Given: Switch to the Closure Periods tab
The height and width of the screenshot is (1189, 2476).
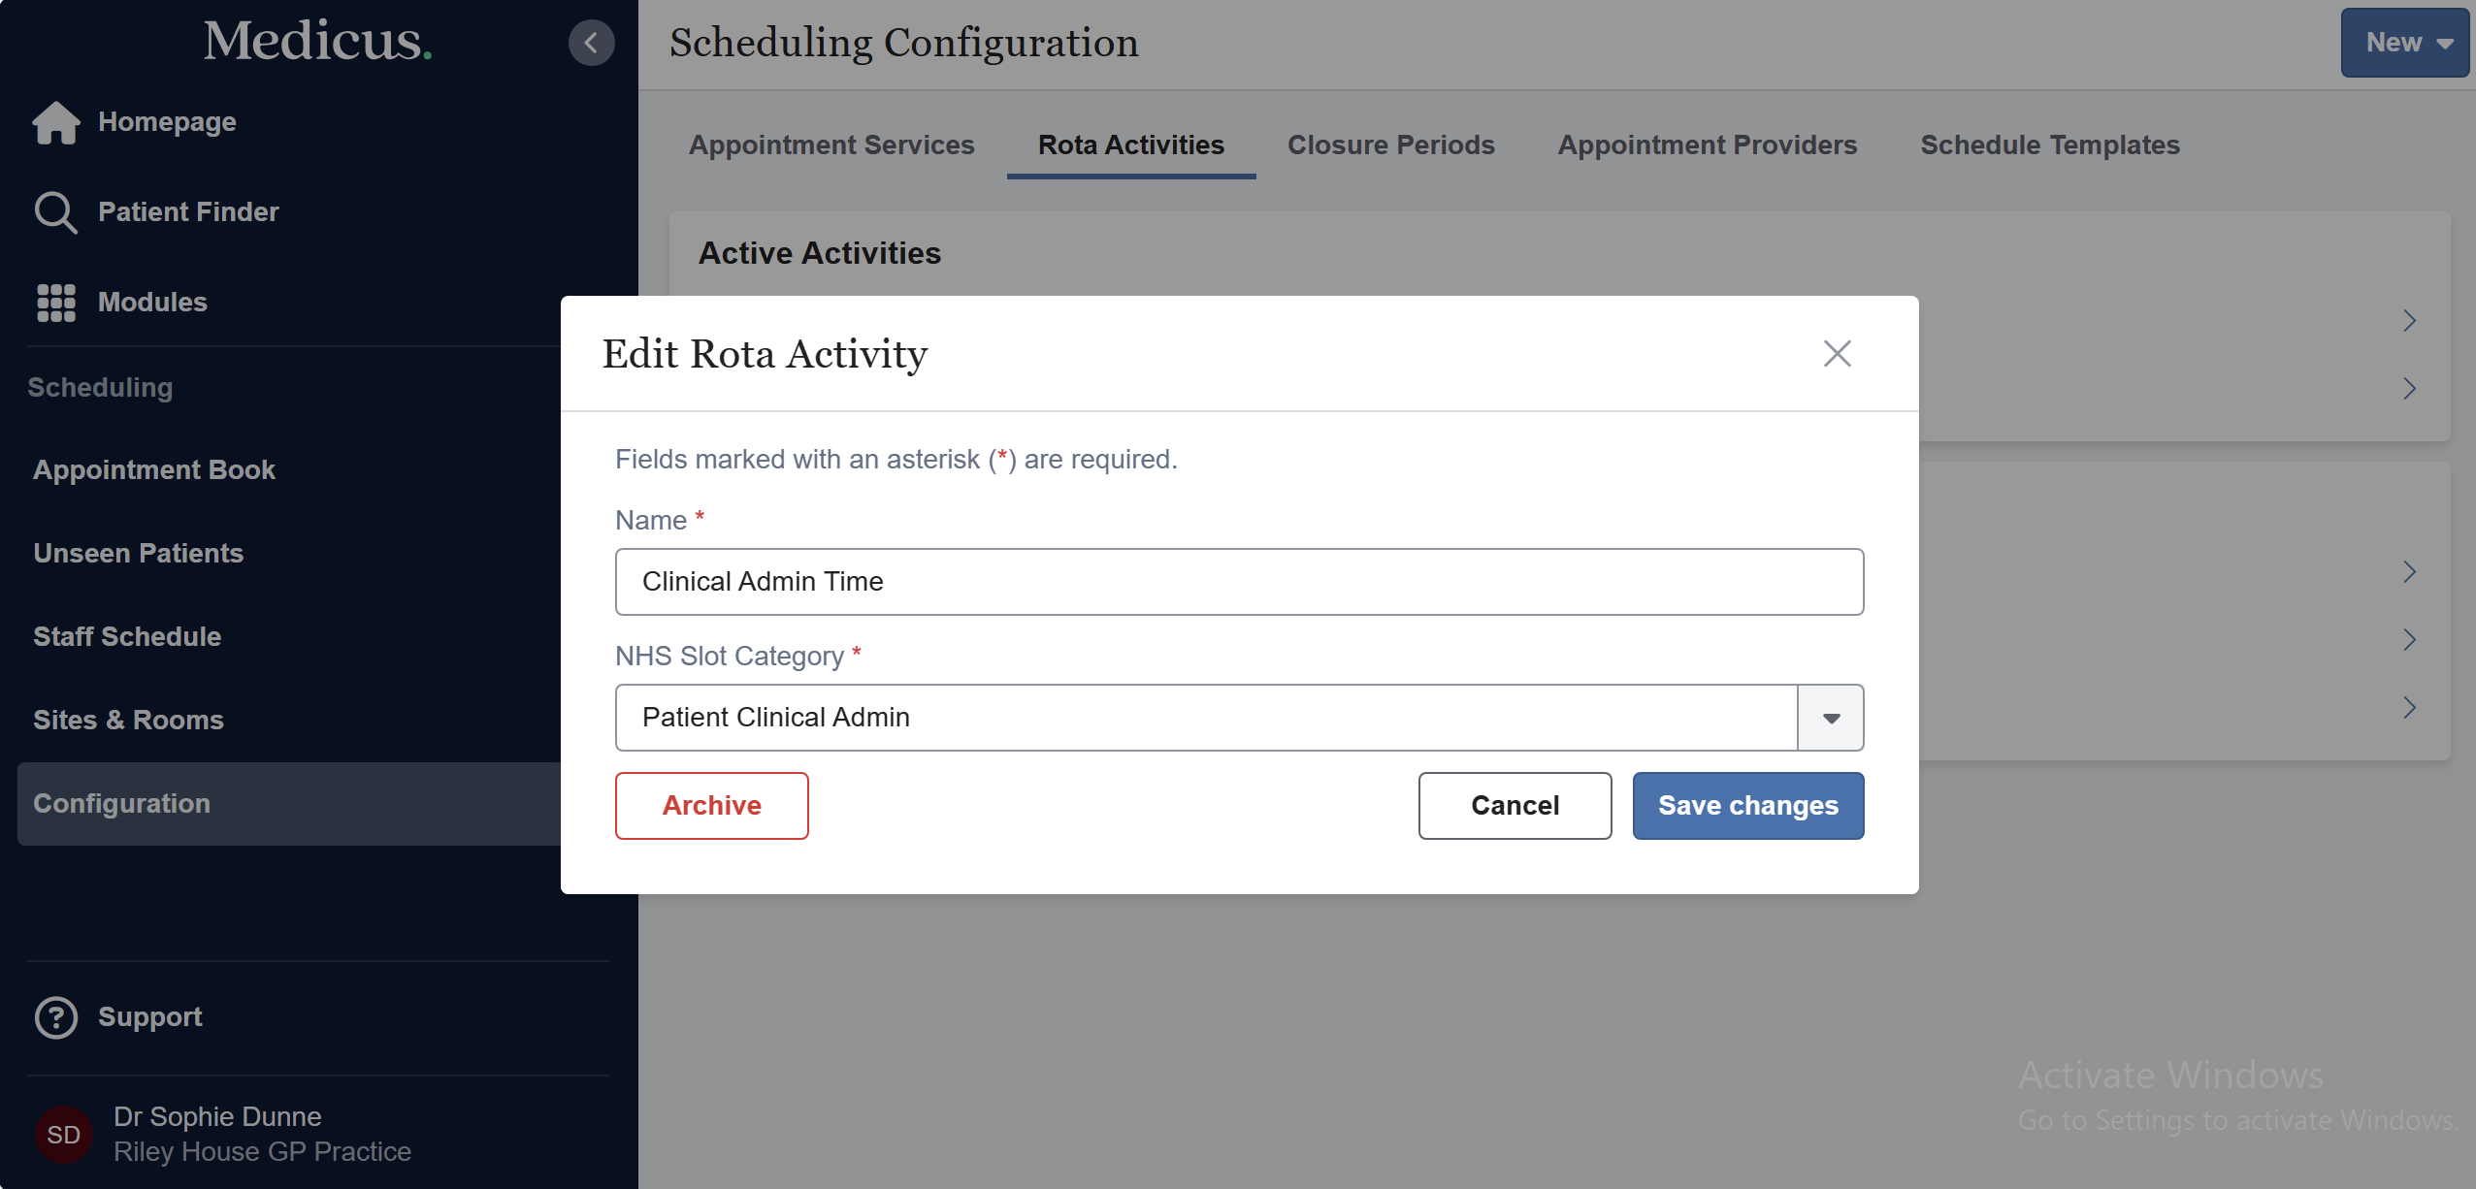Looking at the screenshot, I should pos(1390,145).
